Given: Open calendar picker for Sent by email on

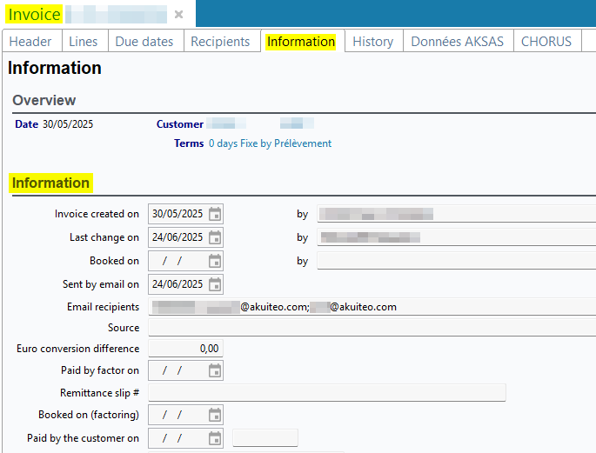Looking at the screenshot, I should point(215,284).
